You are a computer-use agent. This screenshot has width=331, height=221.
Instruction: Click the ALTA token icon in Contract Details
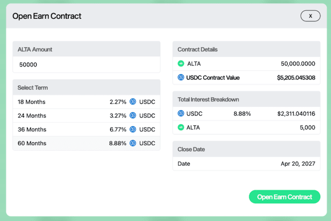(181, 64)
